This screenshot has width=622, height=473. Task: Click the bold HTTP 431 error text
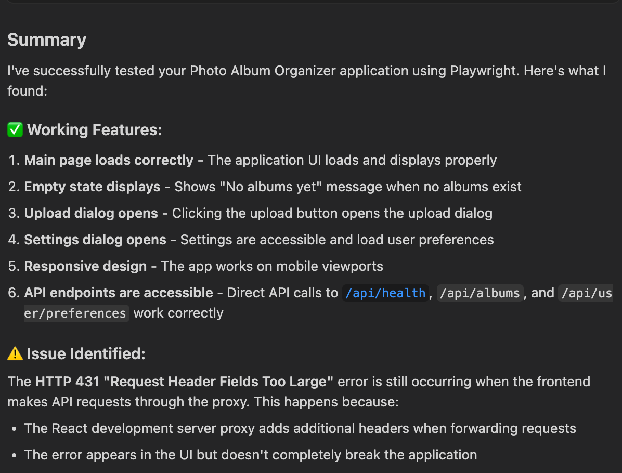[x=184, y=382]
